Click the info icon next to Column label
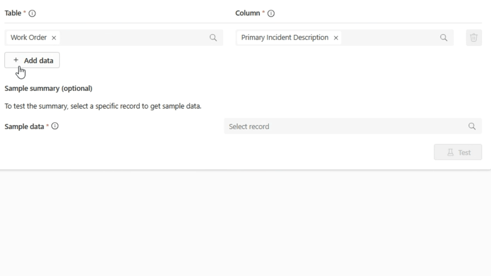This screenshot has height=276, width=491. (x=271, y=13)
